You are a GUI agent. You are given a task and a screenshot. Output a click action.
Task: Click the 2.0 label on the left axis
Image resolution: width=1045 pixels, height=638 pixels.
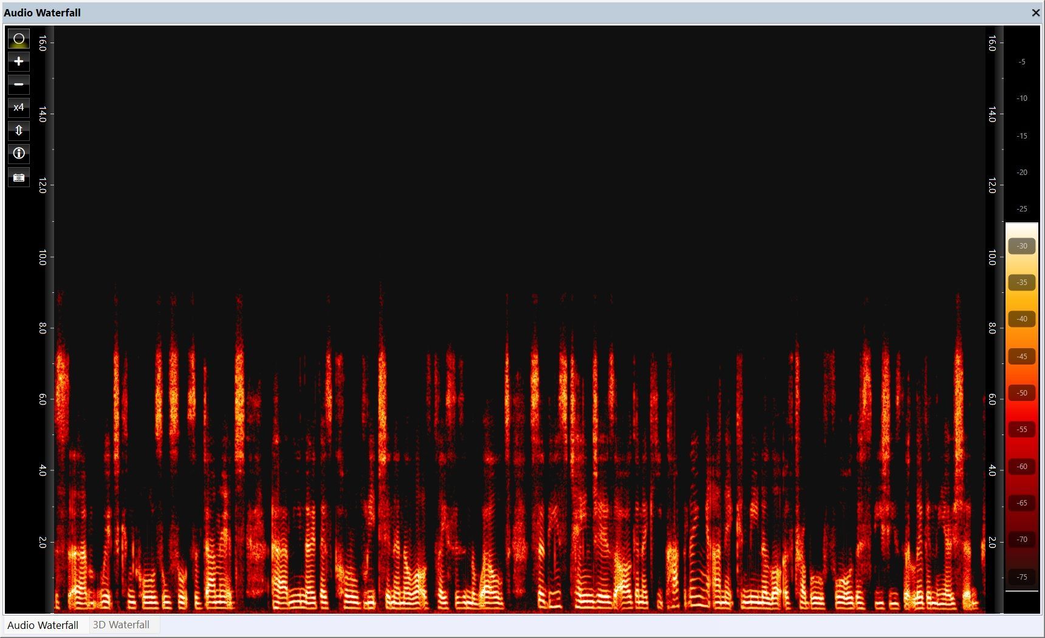coord(43,542)
